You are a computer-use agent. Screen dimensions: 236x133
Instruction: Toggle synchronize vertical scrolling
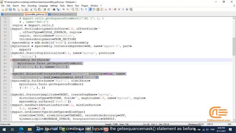tap(73, 10)
